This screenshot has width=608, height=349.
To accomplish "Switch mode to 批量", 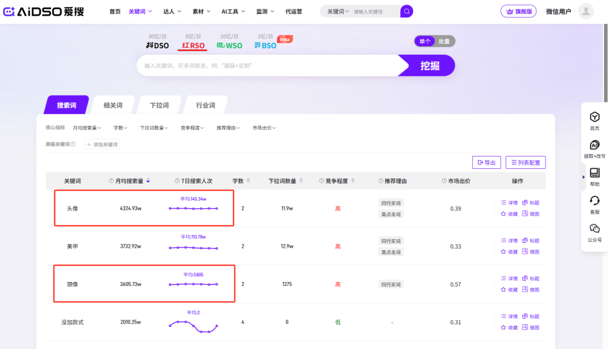I will click(444, 41).
